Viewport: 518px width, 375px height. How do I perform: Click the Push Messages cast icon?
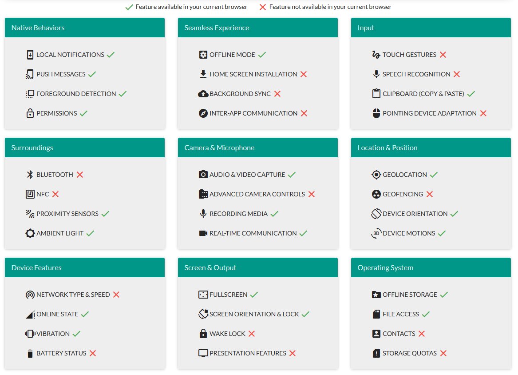[30, 74]
